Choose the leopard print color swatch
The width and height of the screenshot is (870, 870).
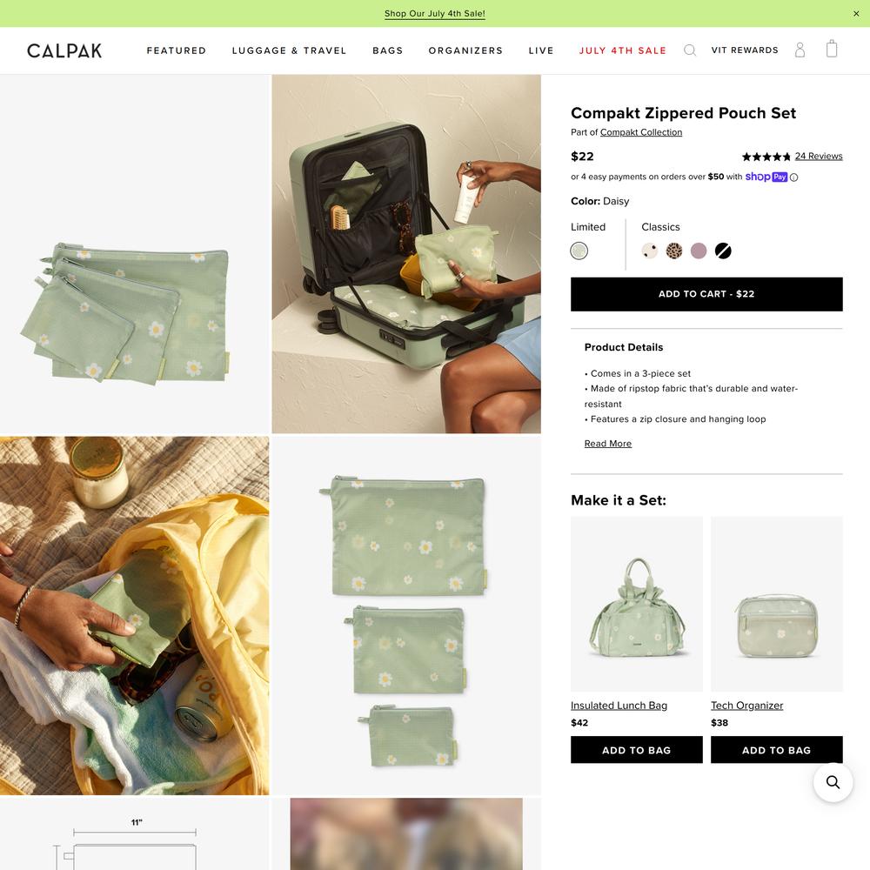click(x=674, y=251)
